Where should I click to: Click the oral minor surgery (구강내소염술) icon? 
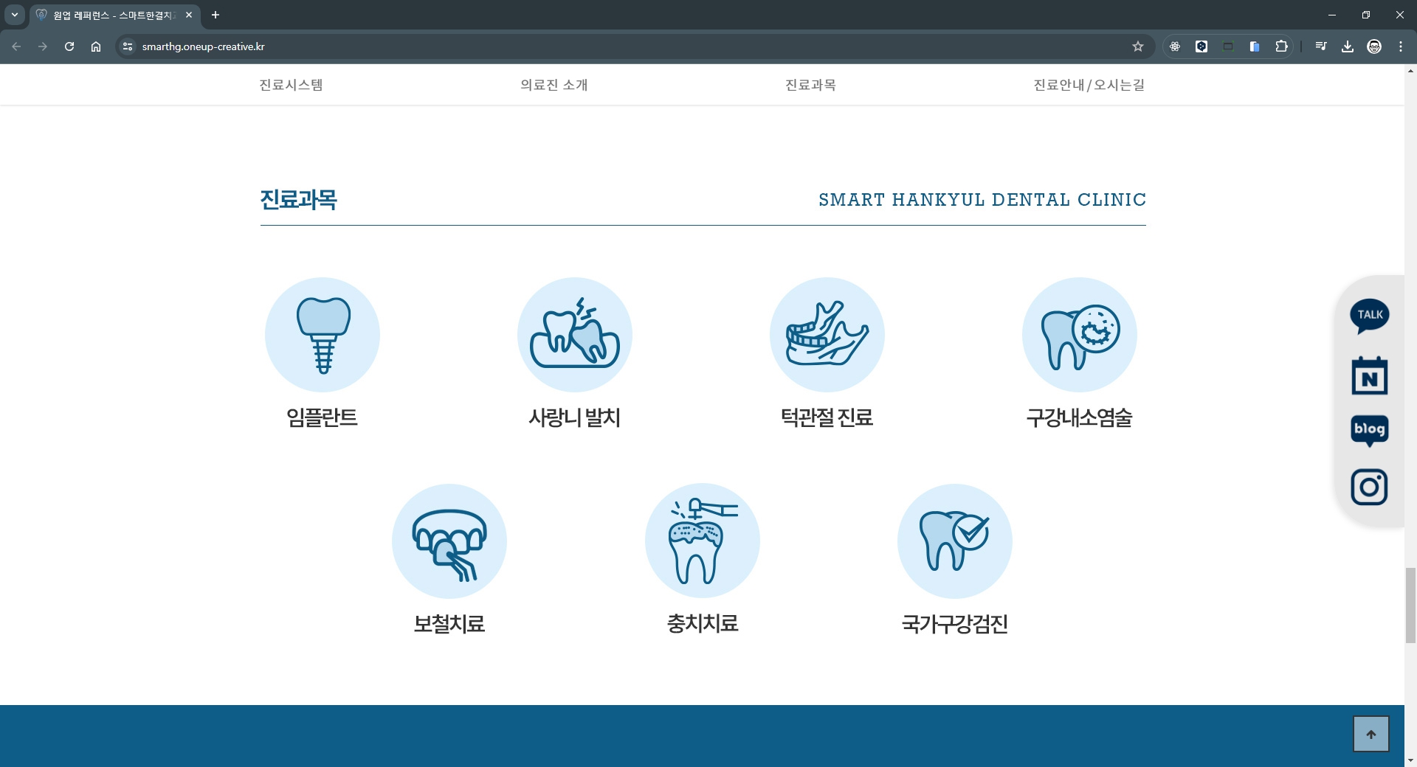point(1080,335)
